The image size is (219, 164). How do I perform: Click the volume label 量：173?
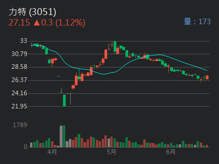pos(197,21)
